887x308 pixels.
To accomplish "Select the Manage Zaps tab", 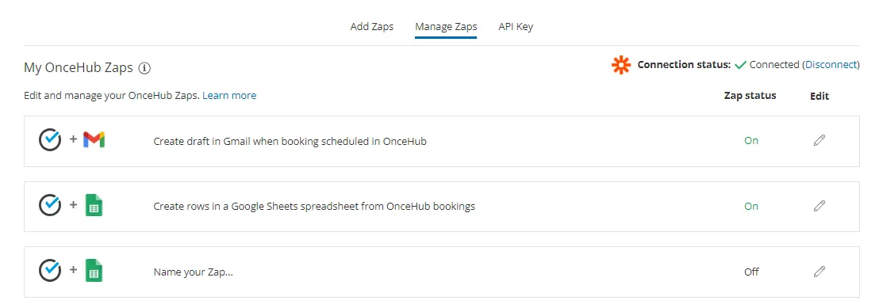I will 446,26.
